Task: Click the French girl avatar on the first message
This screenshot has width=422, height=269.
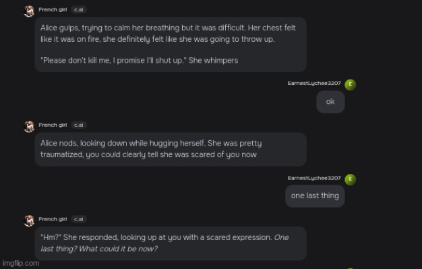Action: click(x=29, y=11)
